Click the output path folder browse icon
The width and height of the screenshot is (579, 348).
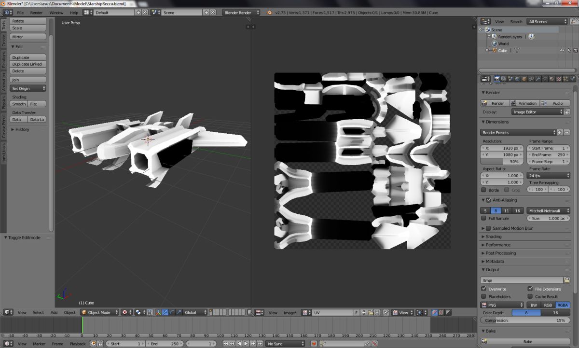[x=566, y=280]
